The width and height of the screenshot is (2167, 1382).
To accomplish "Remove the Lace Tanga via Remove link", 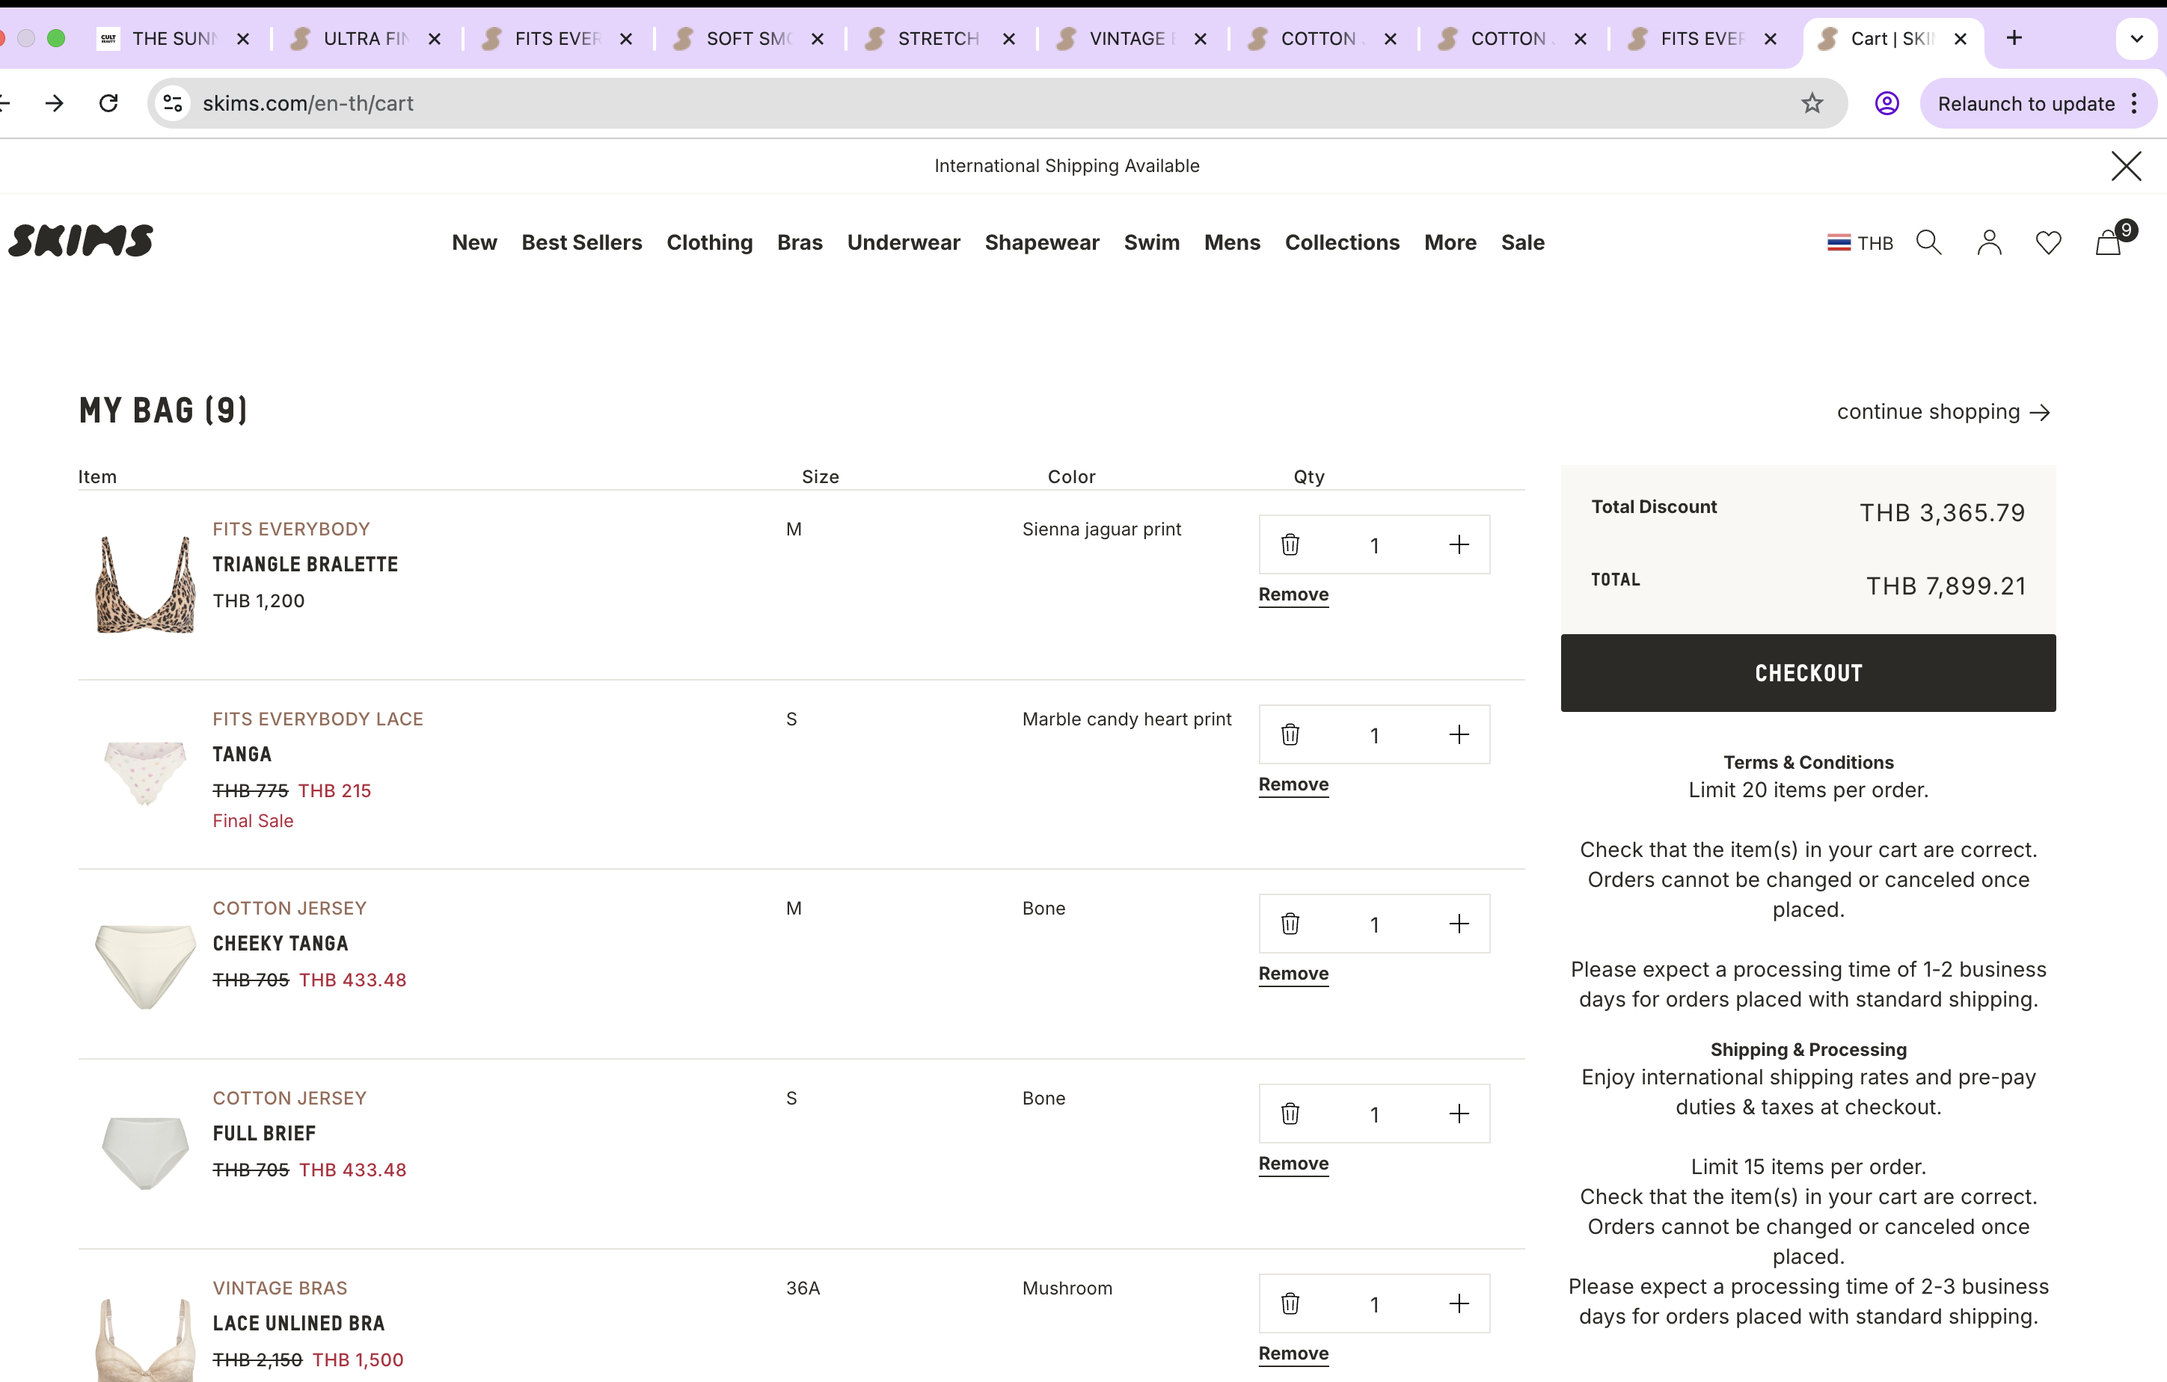I will tap(1293, 784).
